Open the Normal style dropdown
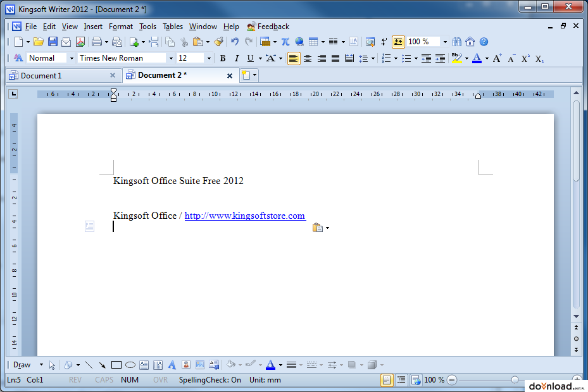The width and height of the screenshot is (588, 392). click(72, 58)
